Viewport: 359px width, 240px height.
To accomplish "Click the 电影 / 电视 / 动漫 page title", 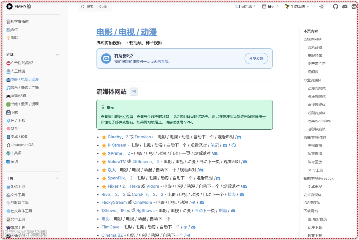I will (x=126, y=32).
